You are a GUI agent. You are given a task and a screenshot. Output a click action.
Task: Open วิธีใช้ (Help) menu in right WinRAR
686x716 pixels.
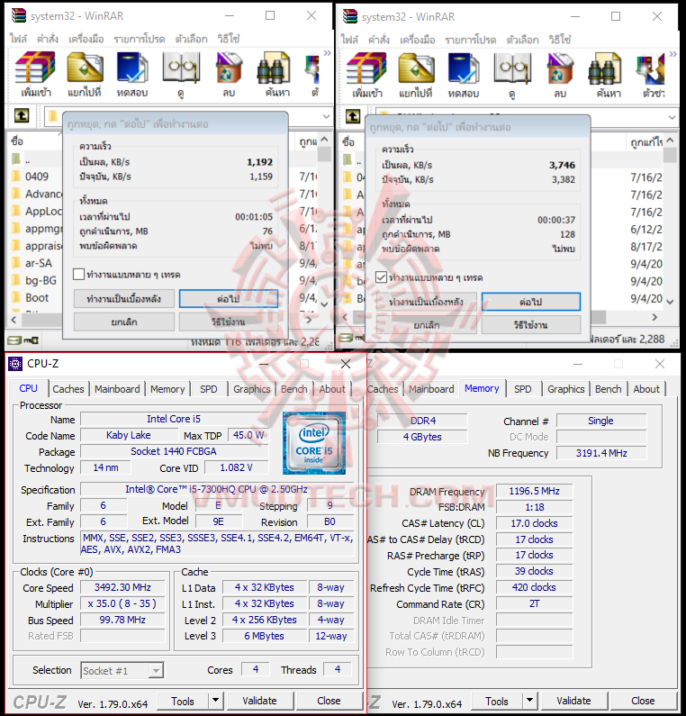pos(560,40)
